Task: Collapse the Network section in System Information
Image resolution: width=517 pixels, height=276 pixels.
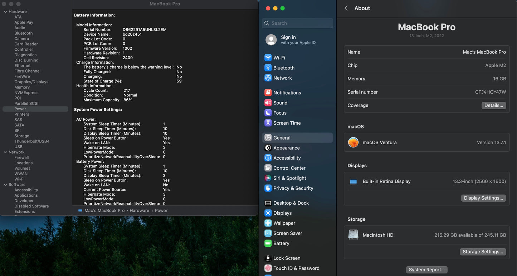Action: pos(5,152)
